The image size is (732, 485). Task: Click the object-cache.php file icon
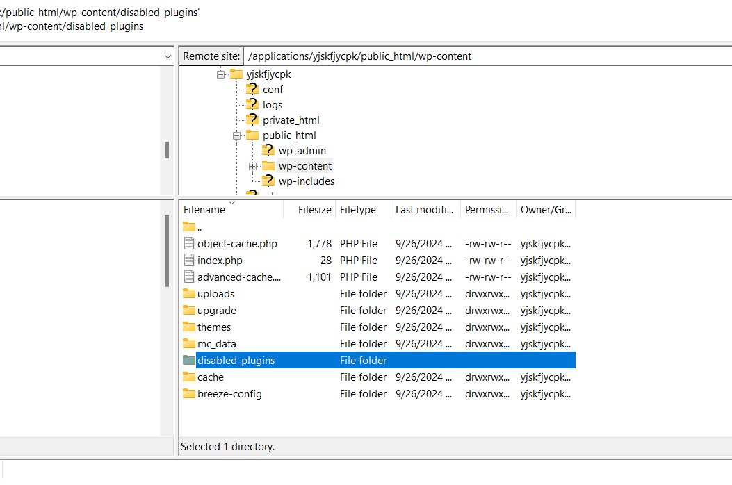tap(189, 243)
